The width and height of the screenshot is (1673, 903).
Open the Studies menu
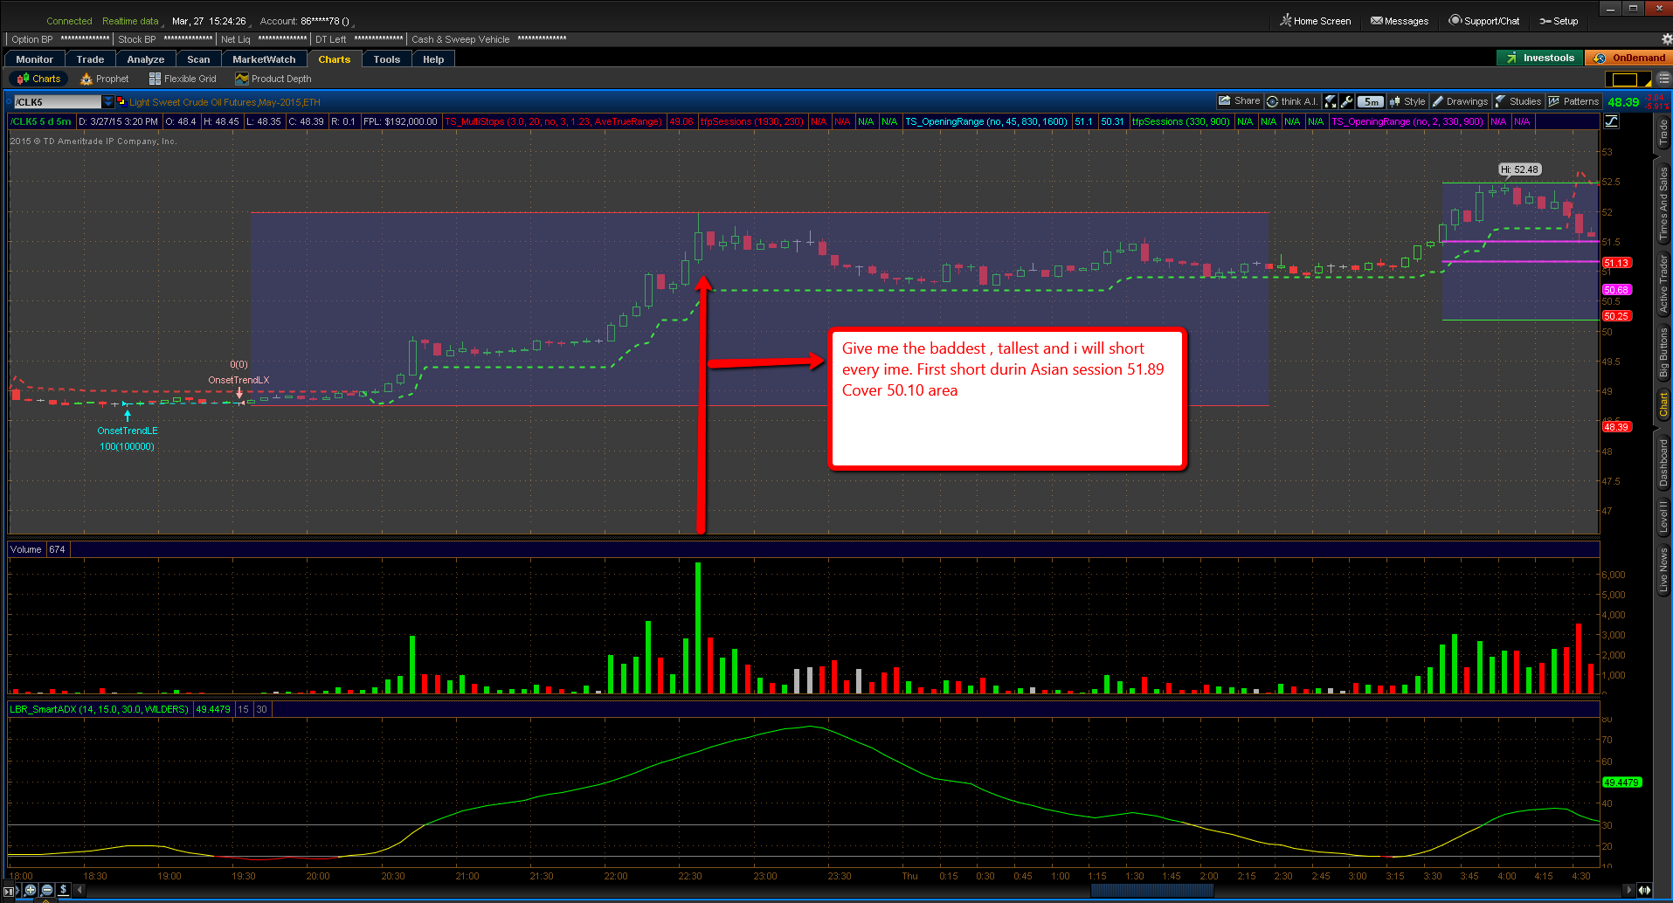tap(1518, 101)
